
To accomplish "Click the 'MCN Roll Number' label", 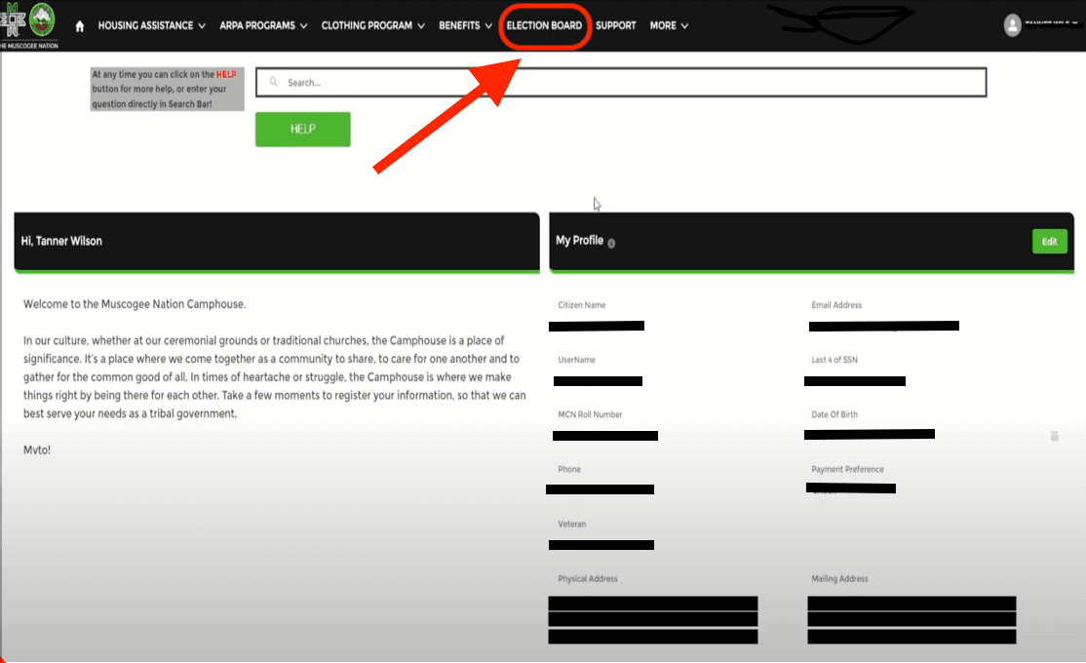I will (590, 414).
